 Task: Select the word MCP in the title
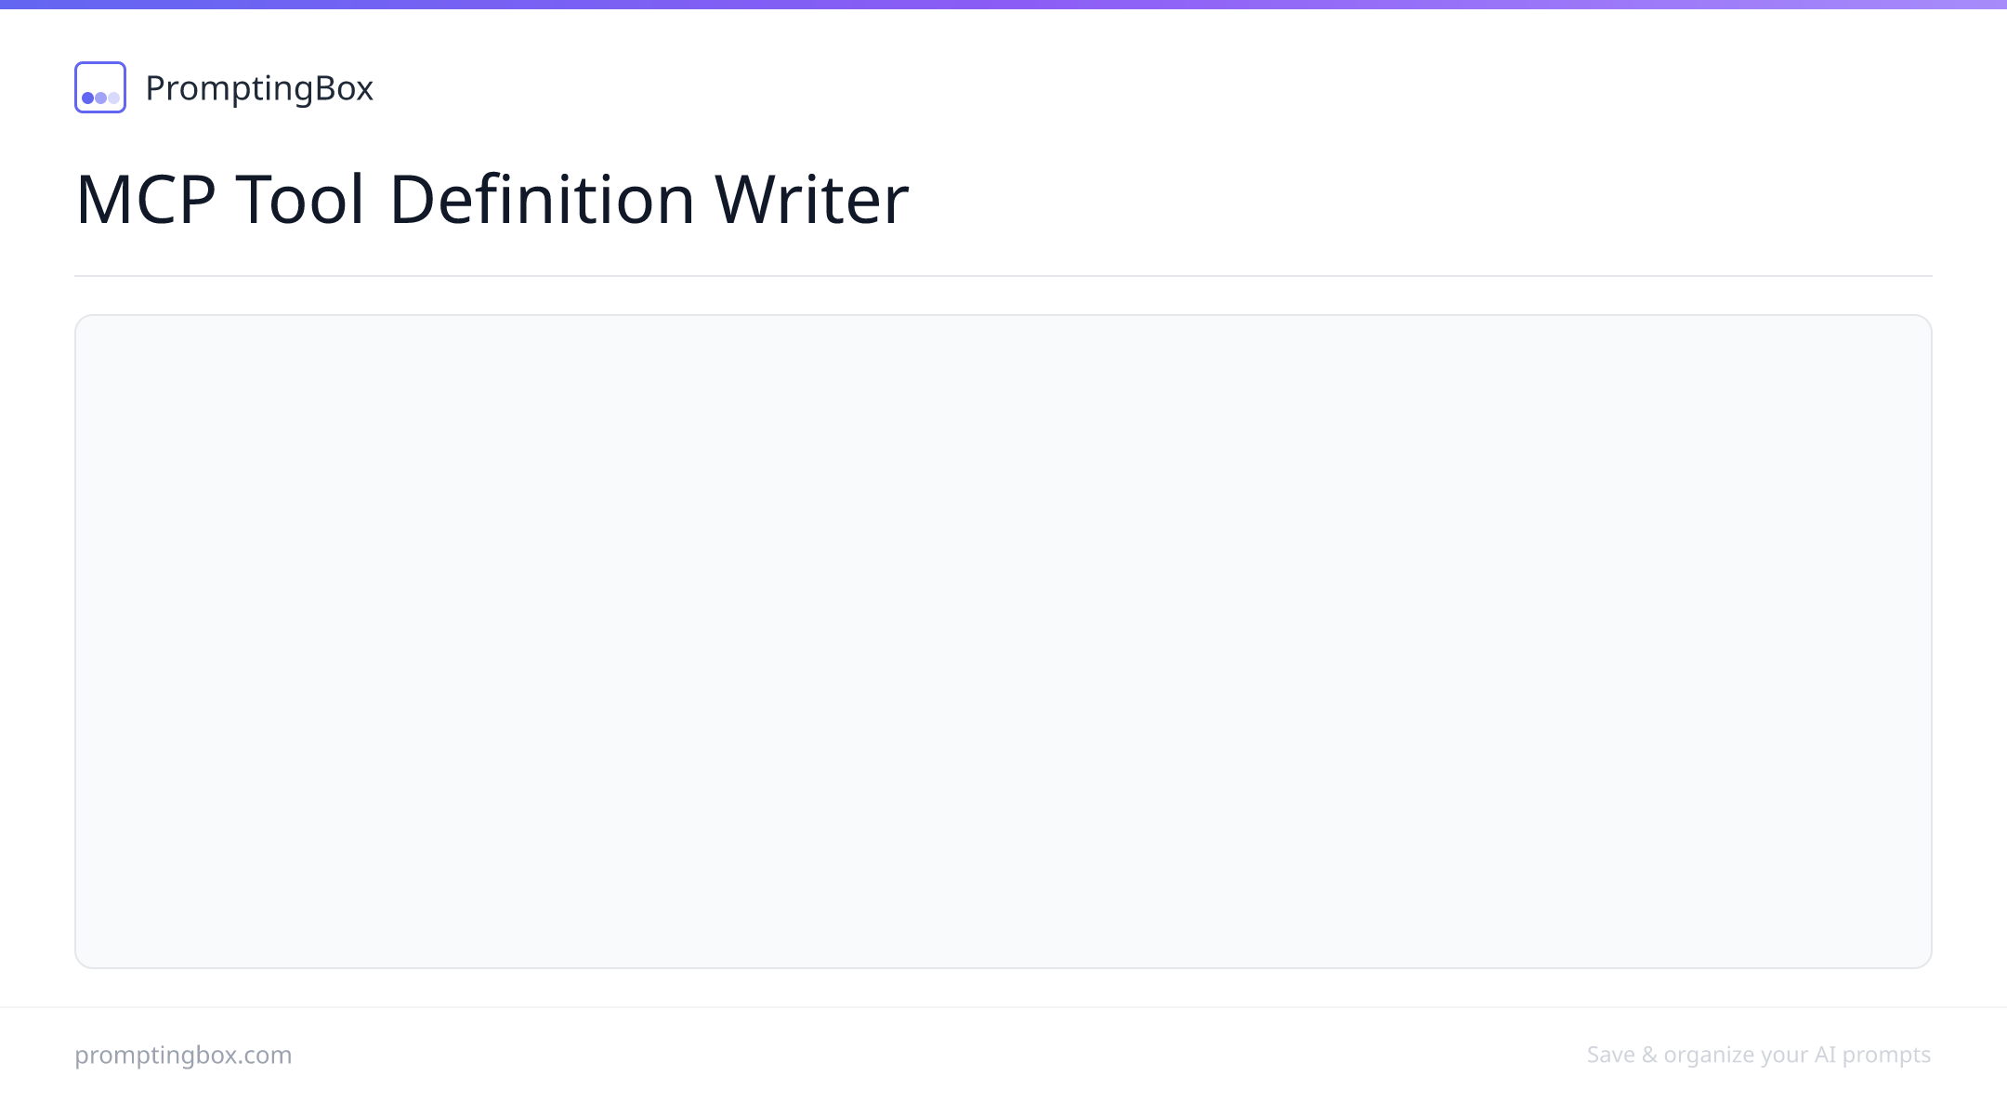coord(146,199)
